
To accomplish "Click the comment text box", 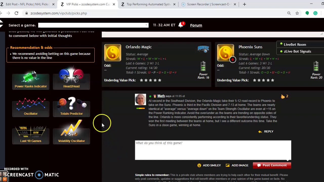I will pos(213,150).
